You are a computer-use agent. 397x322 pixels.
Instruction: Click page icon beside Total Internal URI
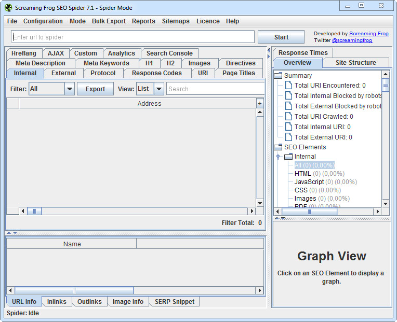(x=288, y=127)
